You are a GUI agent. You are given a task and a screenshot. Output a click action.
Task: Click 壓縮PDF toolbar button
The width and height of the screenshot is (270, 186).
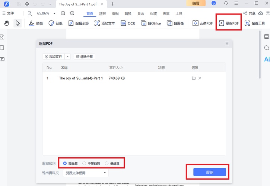click(x=229, y=23)
